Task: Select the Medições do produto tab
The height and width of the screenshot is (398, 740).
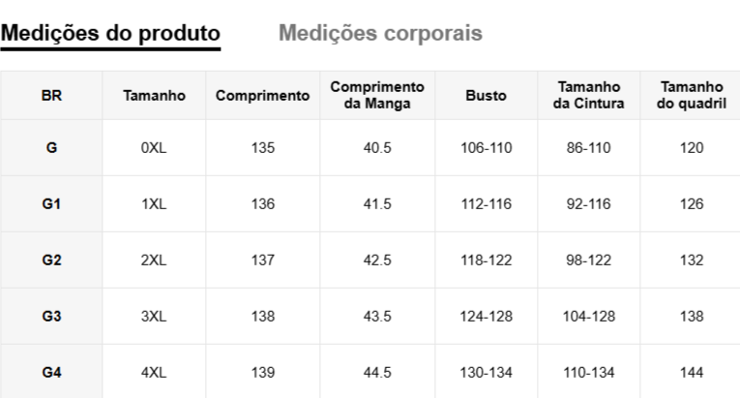Action: (110, 33)
